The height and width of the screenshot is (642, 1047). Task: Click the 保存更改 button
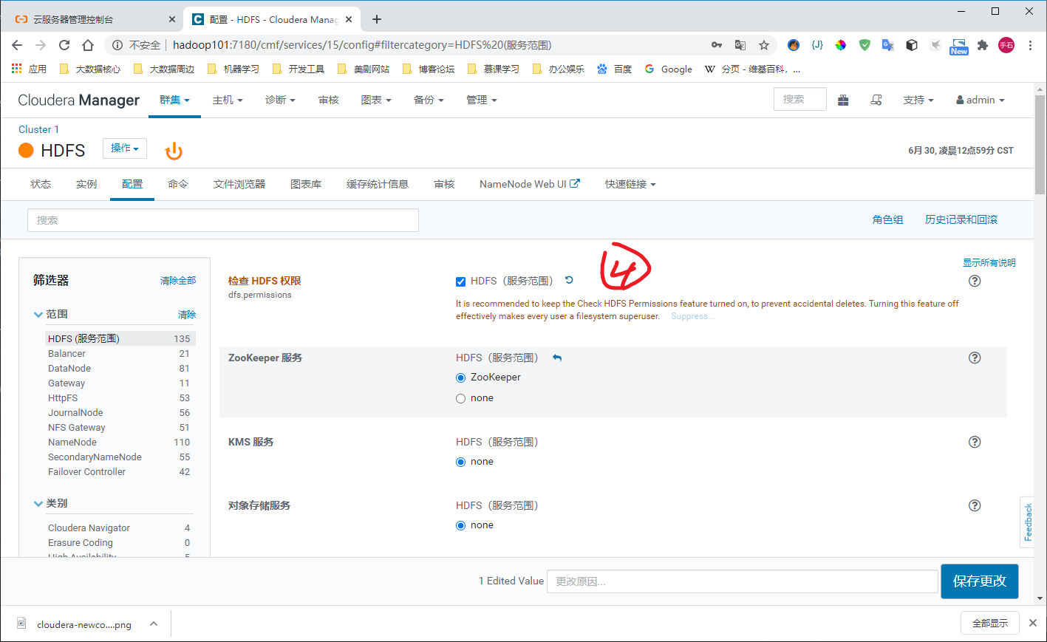point(980,581)
